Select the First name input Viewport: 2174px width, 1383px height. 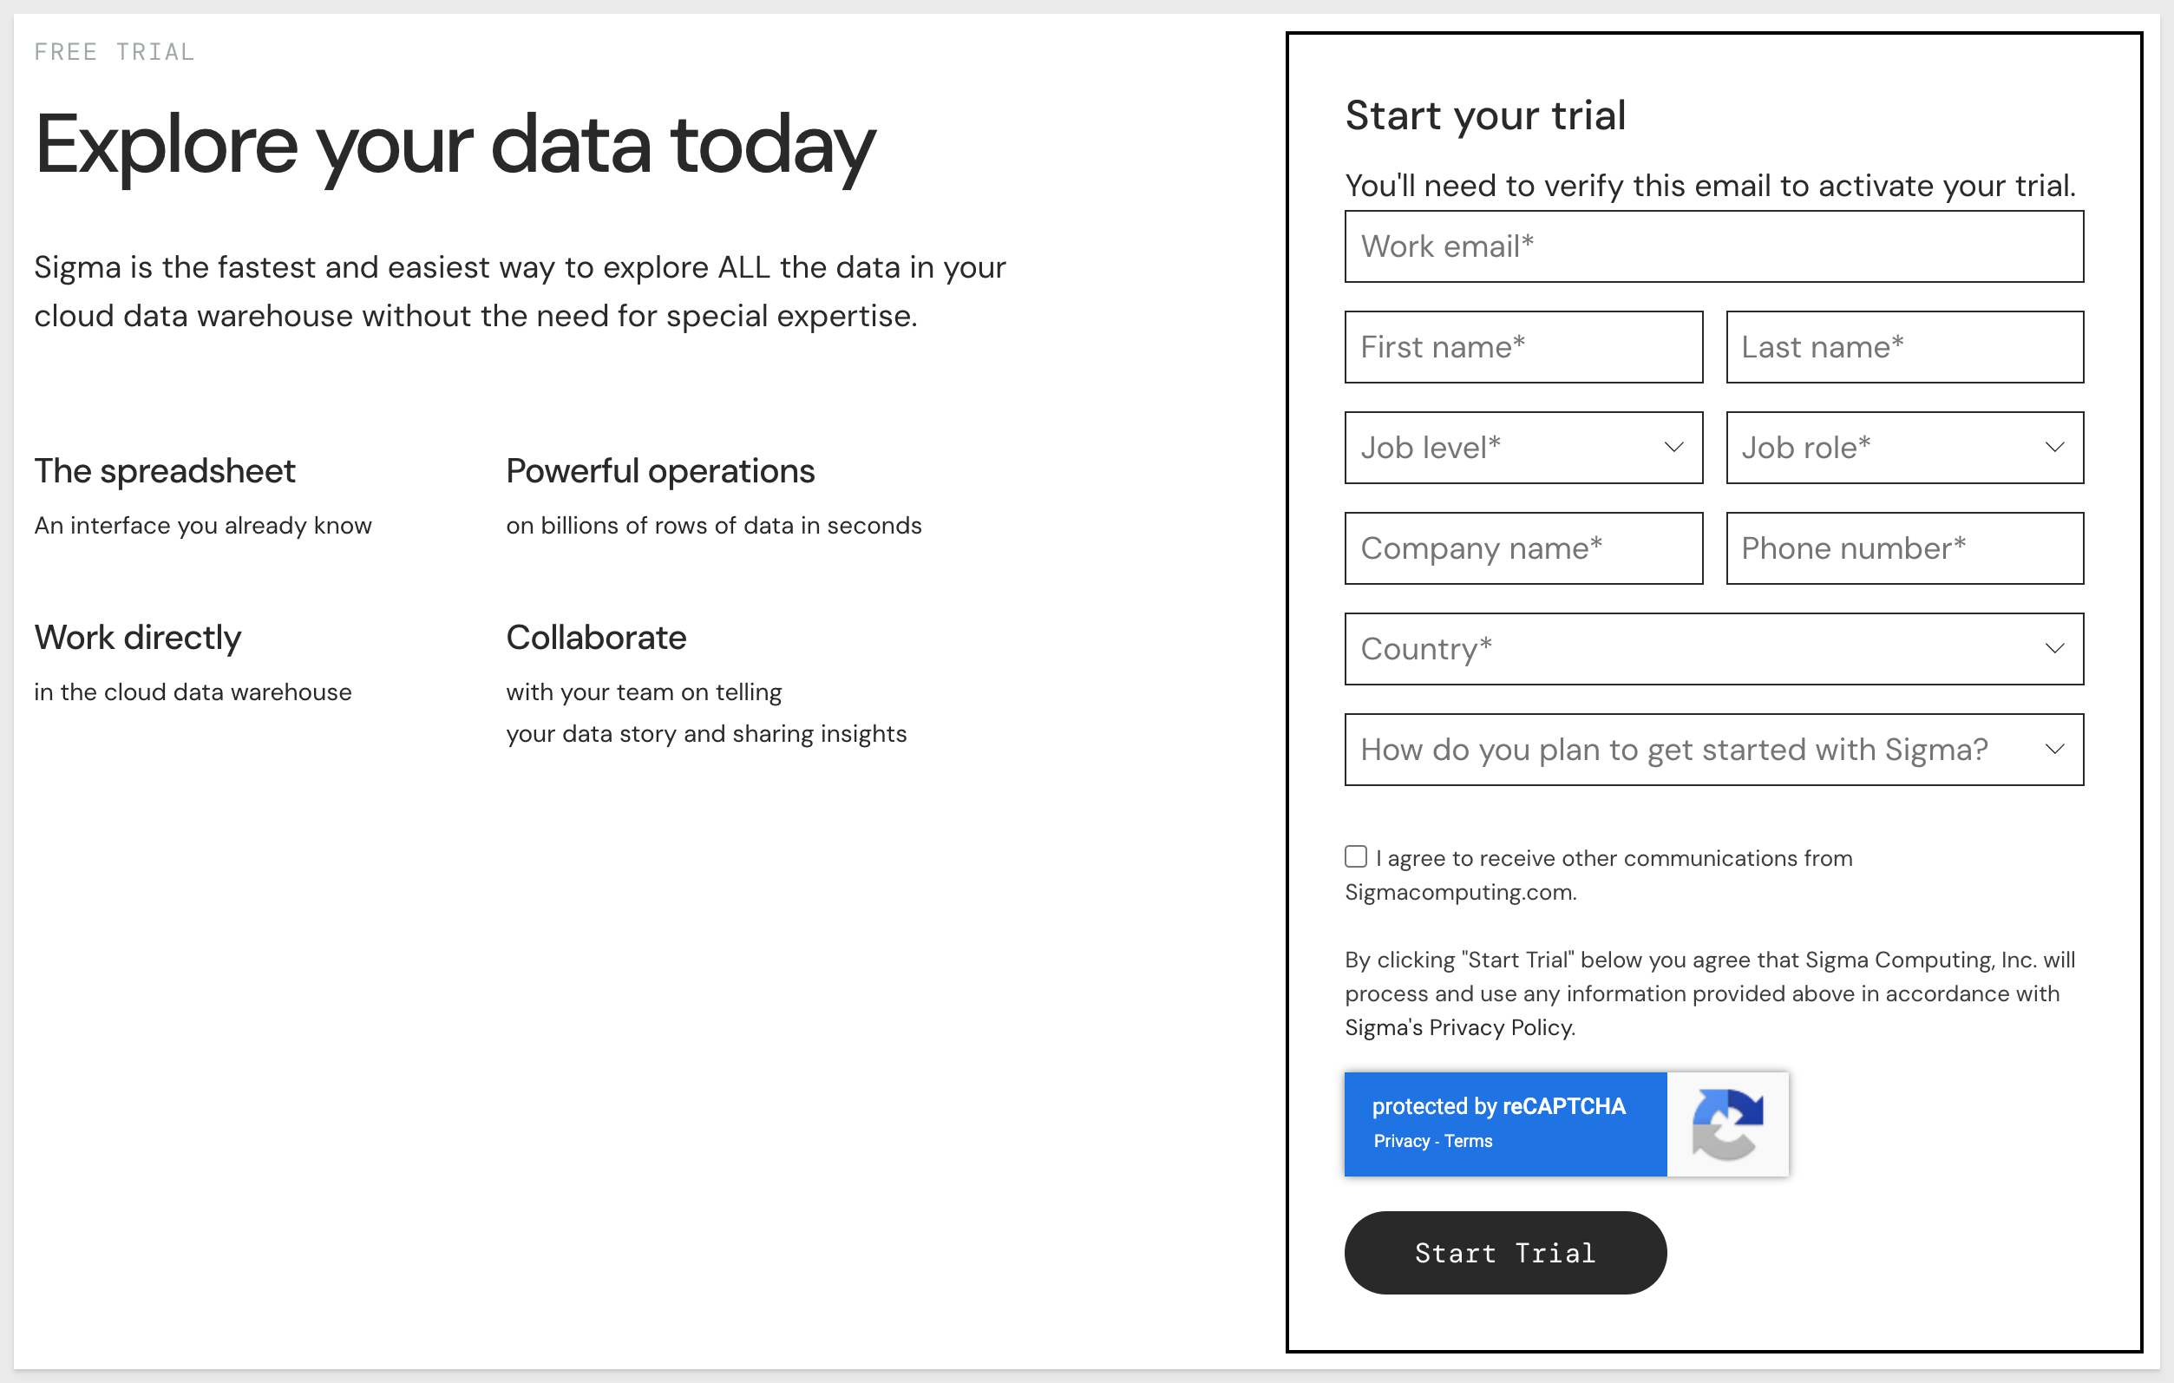(x=1523, y=348)
